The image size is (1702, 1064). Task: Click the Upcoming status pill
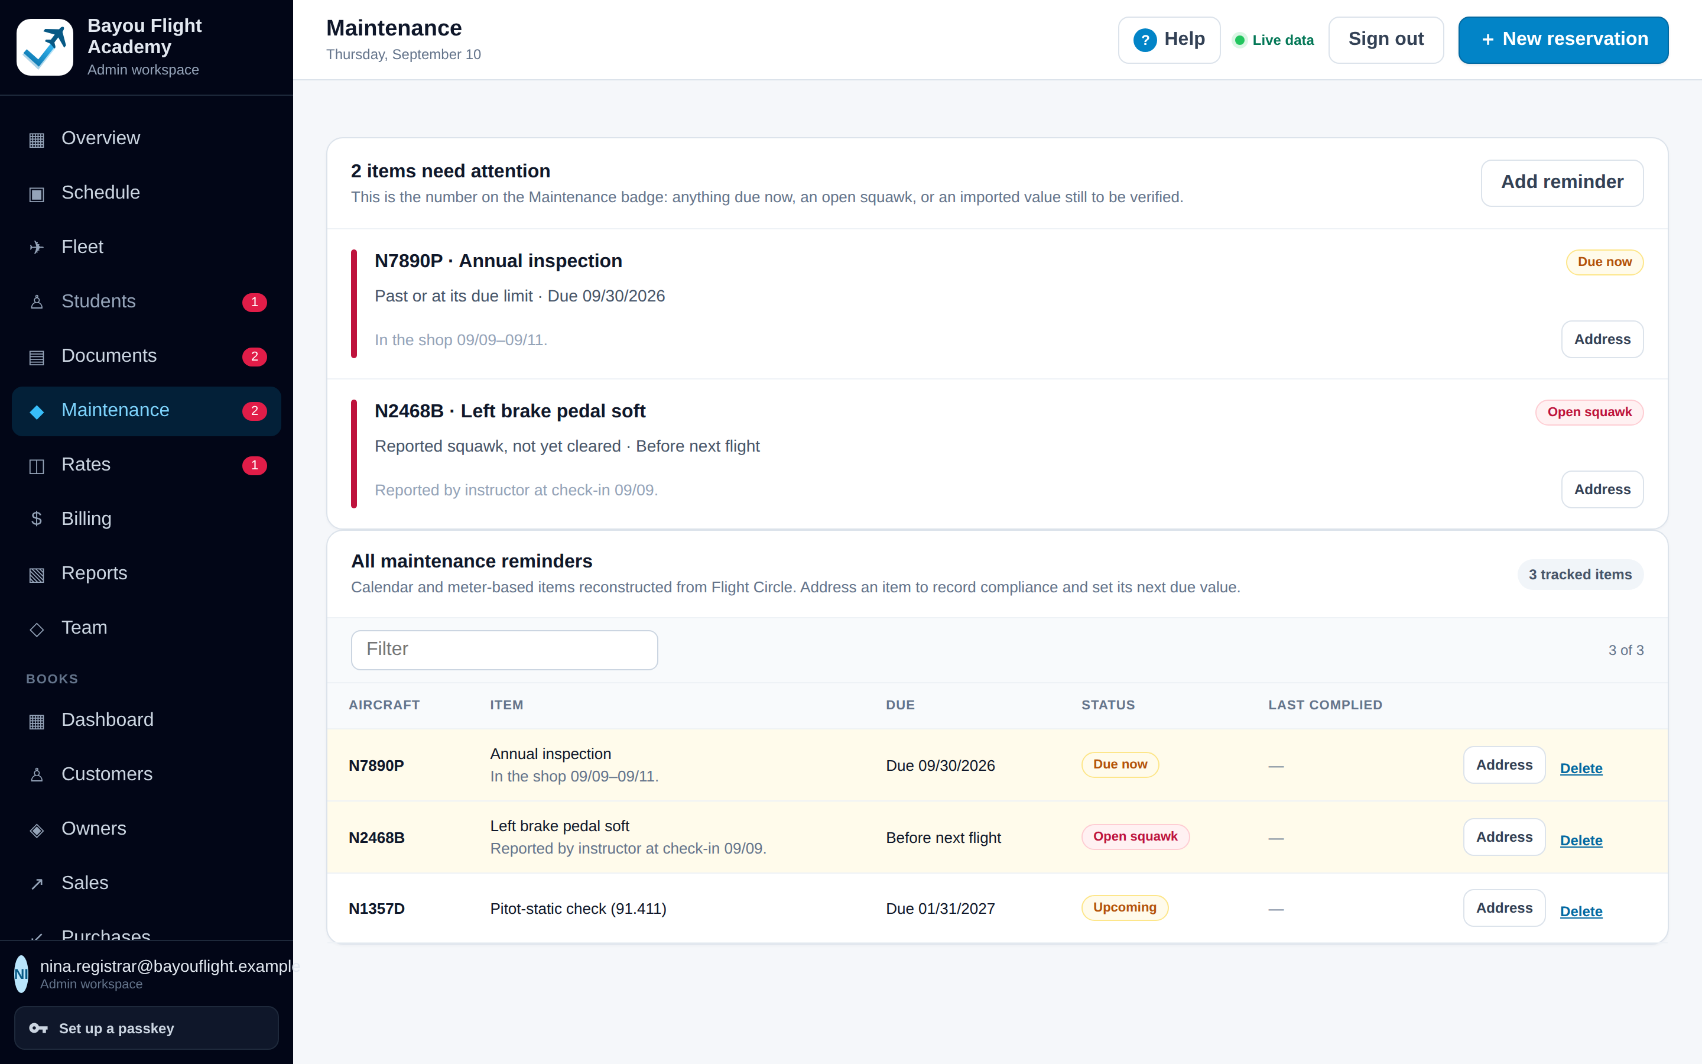tap(1125, 908)
